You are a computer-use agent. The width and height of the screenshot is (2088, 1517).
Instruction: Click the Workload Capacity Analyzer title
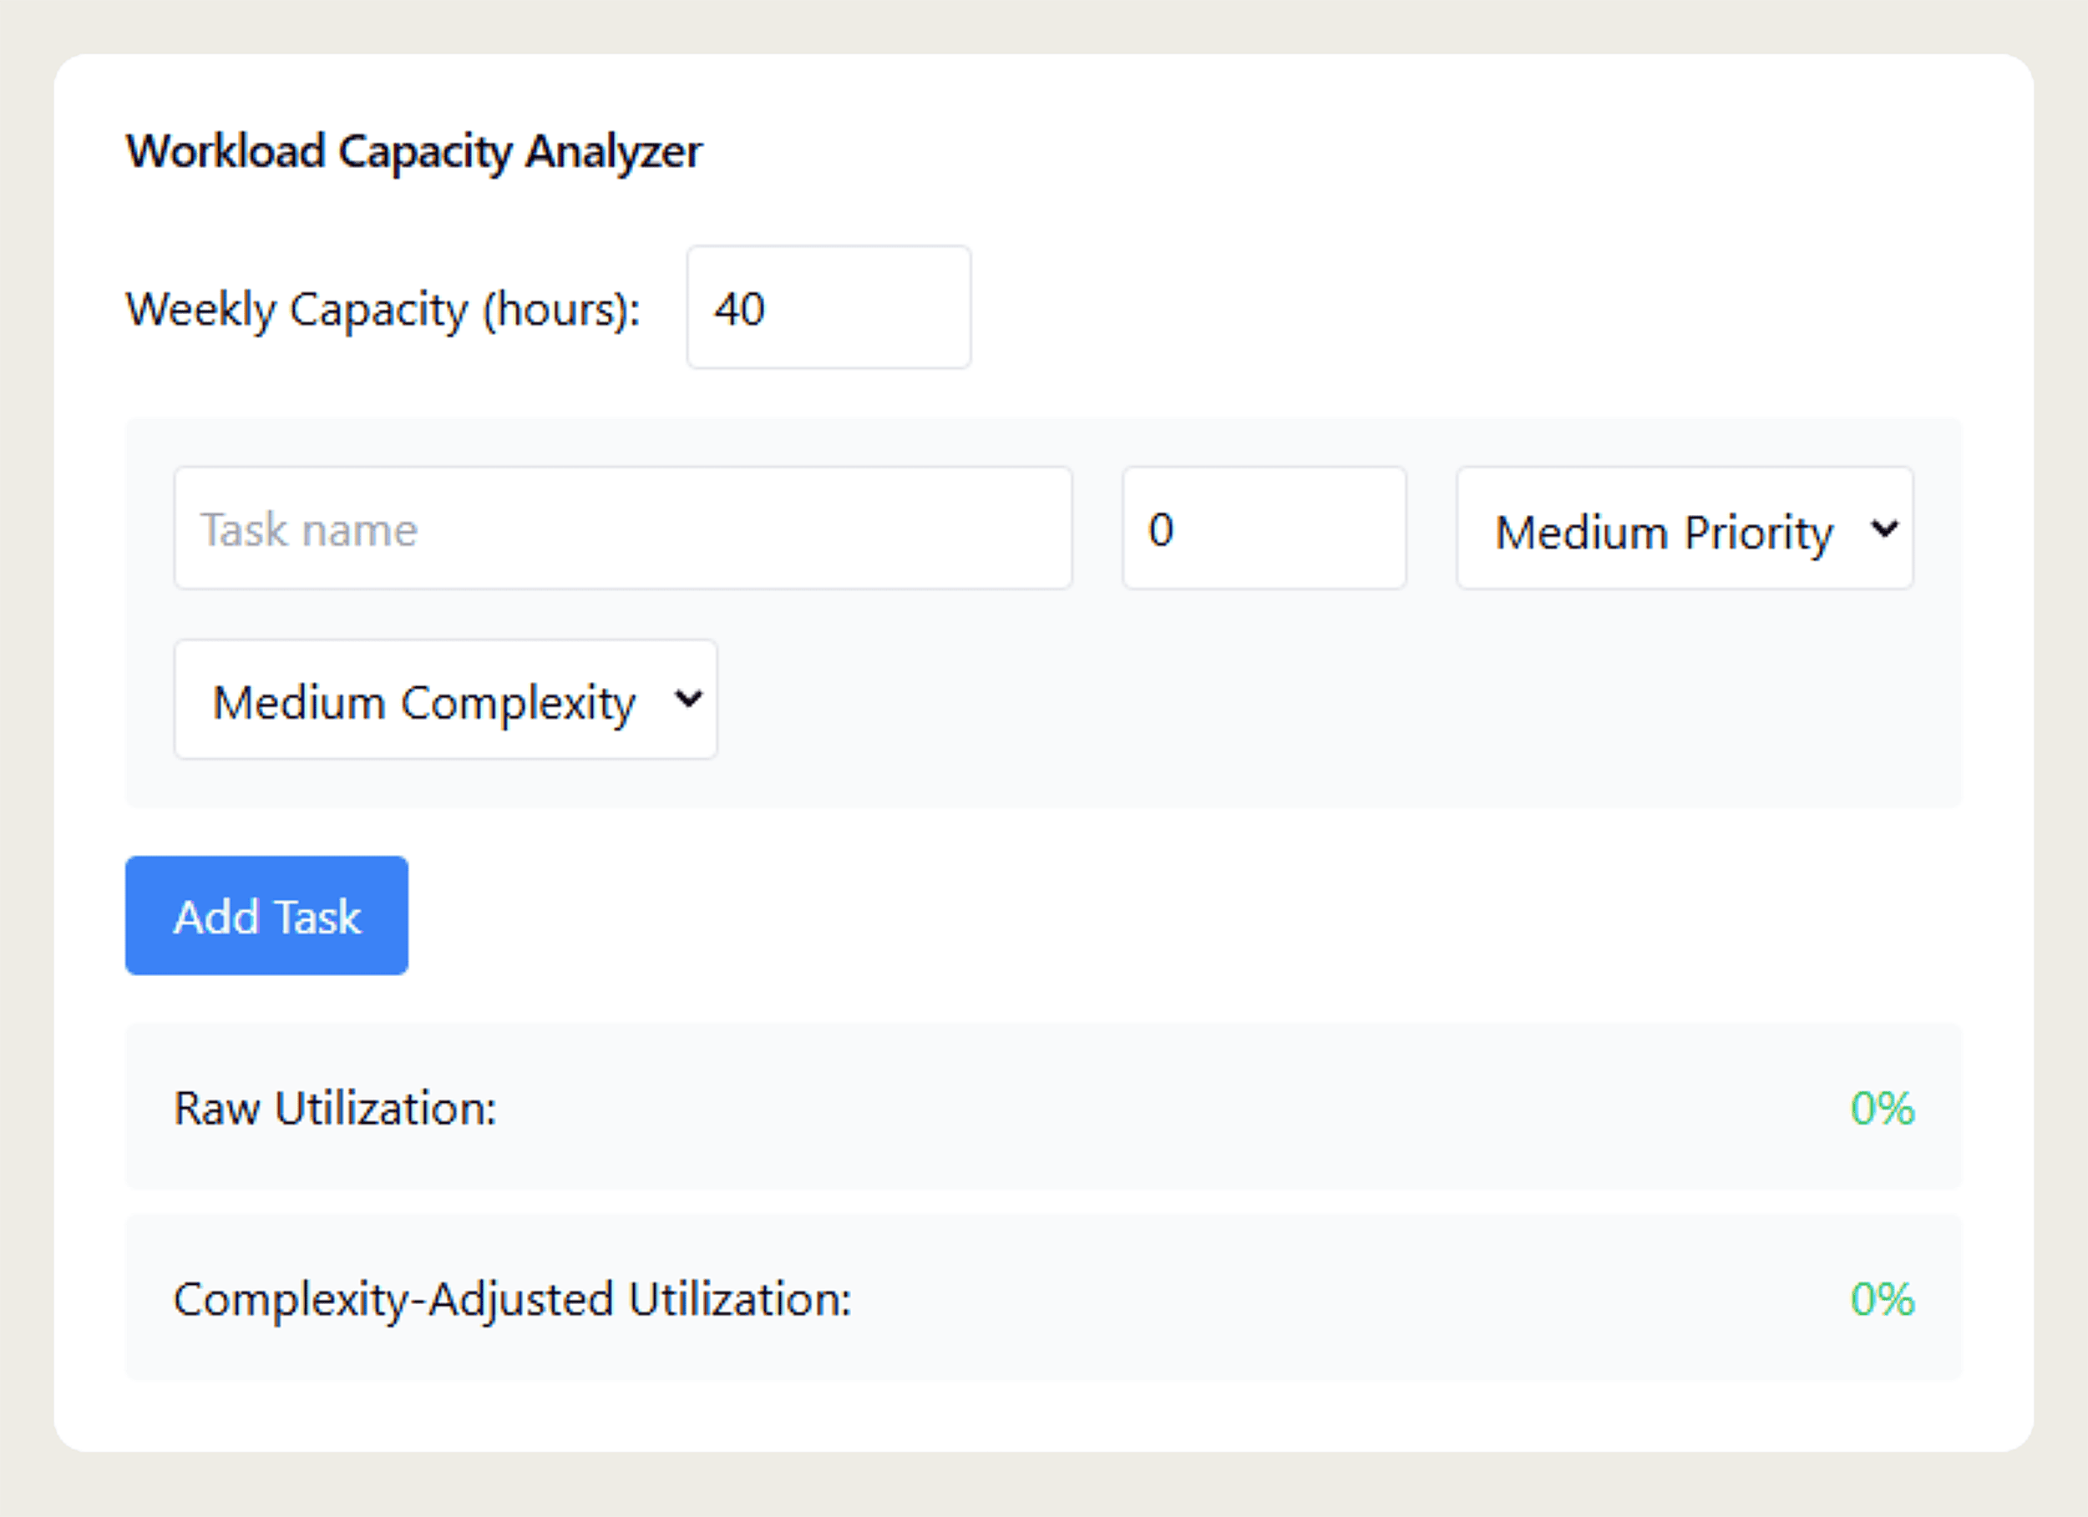414,150
